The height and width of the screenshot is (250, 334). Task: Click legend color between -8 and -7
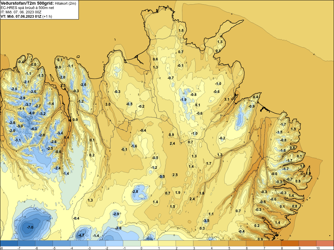pyautogui.click(x=9, y=243)
